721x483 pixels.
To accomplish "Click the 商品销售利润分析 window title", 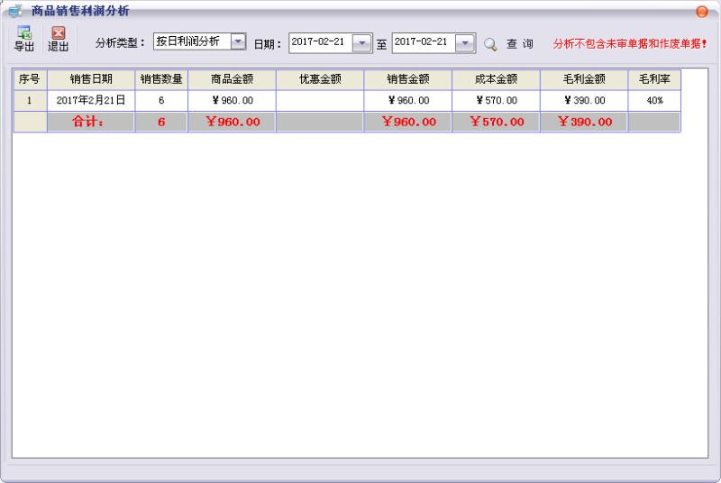I will coord(80,10).
